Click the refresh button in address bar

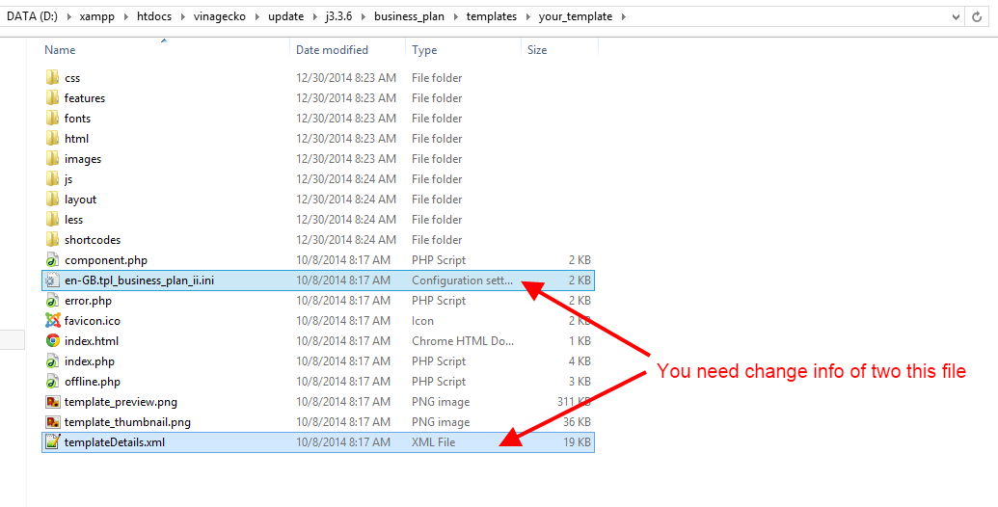[979, 16]
